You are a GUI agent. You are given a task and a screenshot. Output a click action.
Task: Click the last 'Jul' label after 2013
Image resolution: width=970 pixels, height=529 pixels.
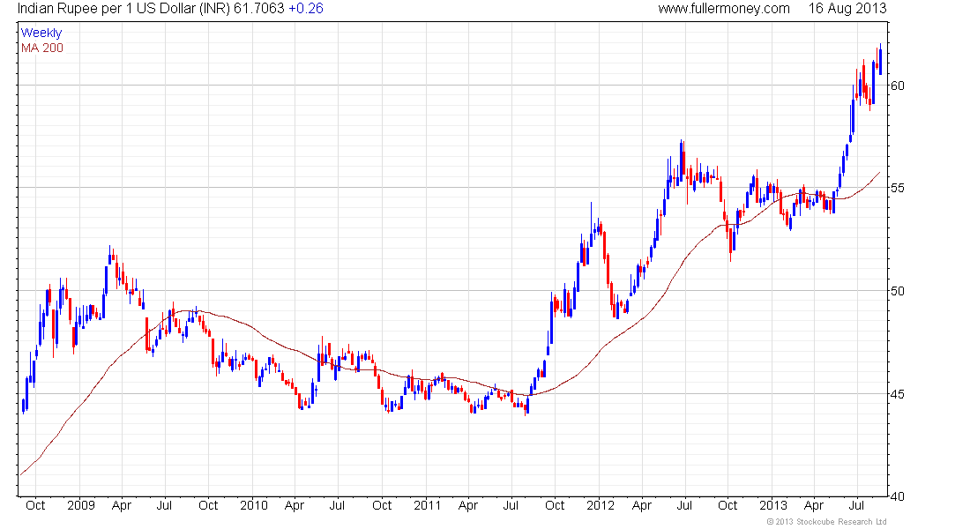point(856,505)
